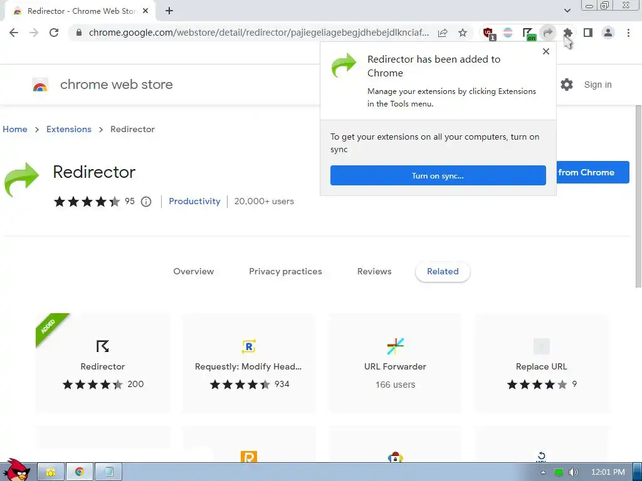Open the uBlock Origin extension icon
This screenshot has height=481, width=642.
488,33
